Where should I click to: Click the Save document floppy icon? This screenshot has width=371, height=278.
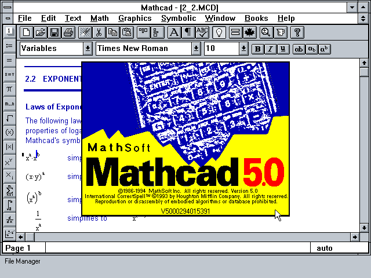click(x=54, y=32)
